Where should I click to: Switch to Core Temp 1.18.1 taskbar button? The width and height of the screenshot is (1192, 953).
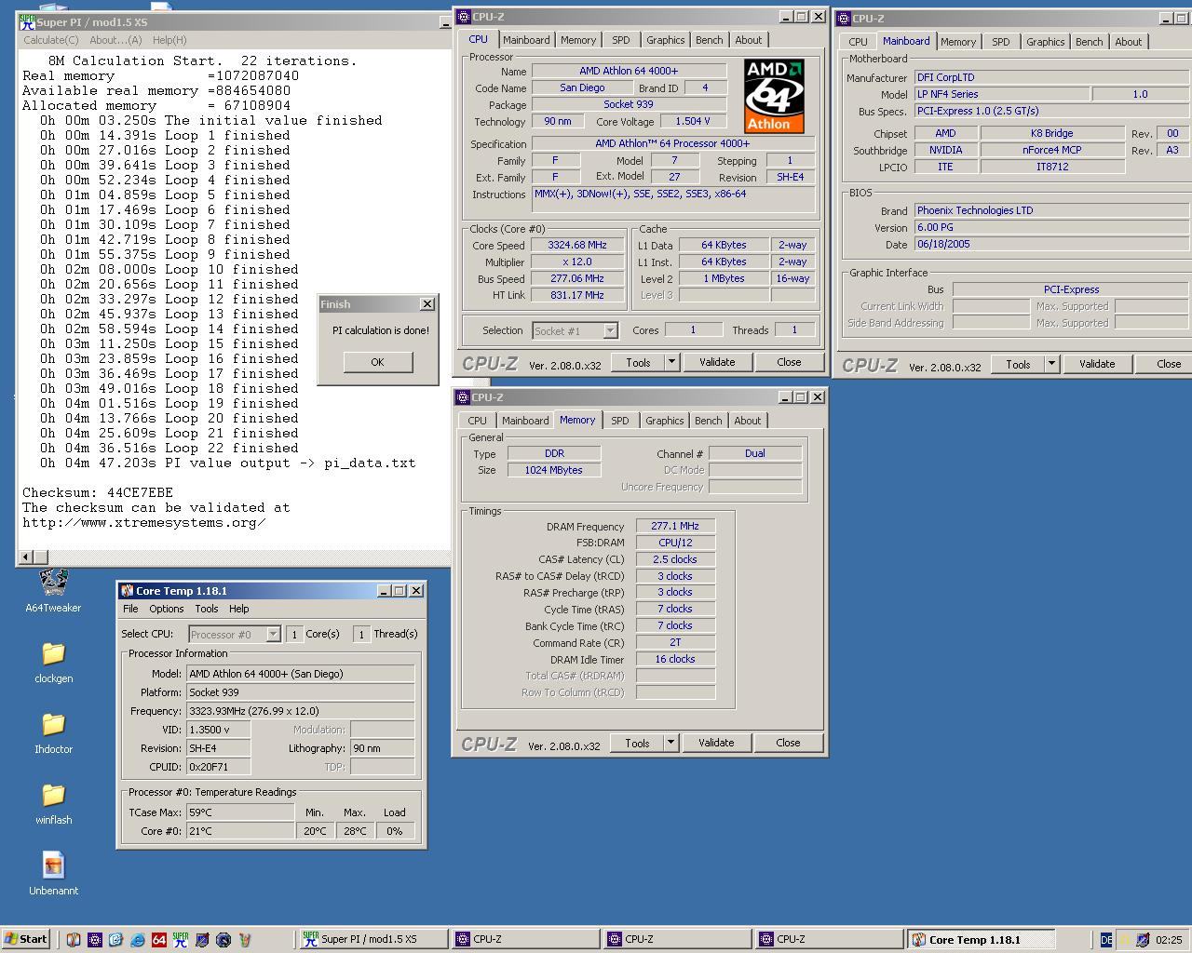pyautogui.click(x=982, y=940)
